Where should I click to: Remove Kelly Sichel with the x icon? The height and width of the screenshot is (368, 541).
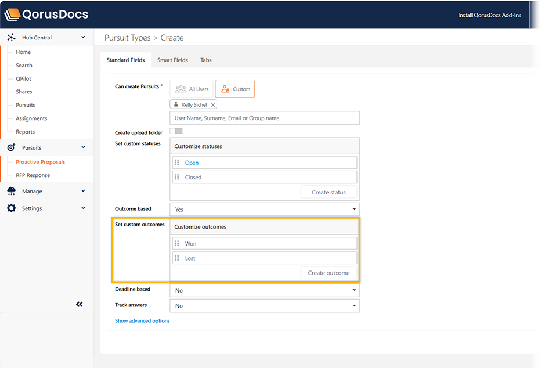tap(213, 105)
